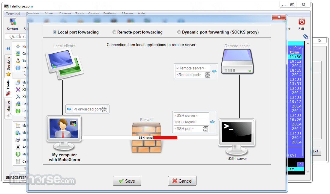Viewport: 330px width, 194px height.
Task: Click the 16:20 entry in terminal list
Action: coord(295,120)
